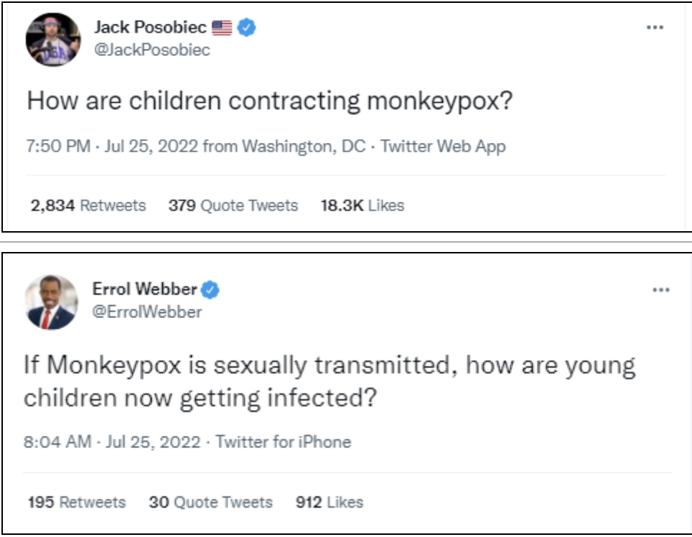The height and width of the screenshot is (537, 692).
Task: Open more options menu on Webber tweet
Action: [x=661, y=290]
